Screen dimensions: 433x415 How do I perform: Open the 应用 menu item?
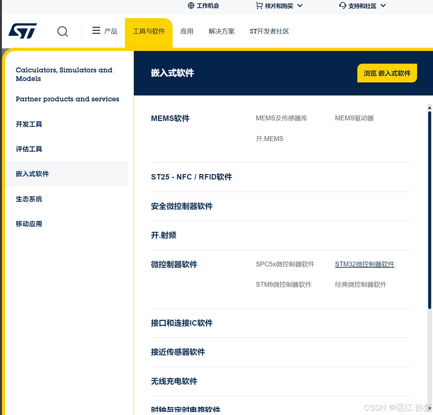tap(187, 31)
